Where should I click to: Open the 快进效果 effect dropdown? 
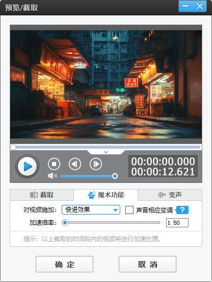click(x=91, y=209)
